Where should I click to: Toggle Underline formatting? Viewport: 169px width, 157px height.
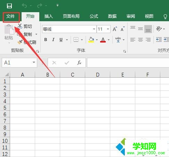(x=61, y=40)
